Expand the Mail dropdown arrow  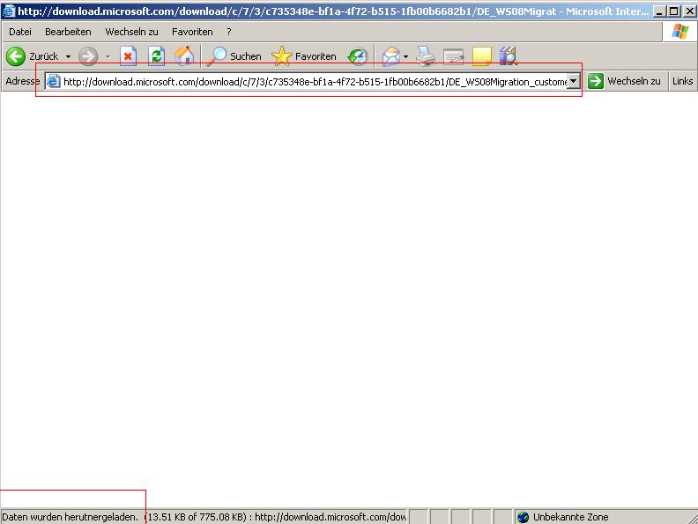coord(405,56)
